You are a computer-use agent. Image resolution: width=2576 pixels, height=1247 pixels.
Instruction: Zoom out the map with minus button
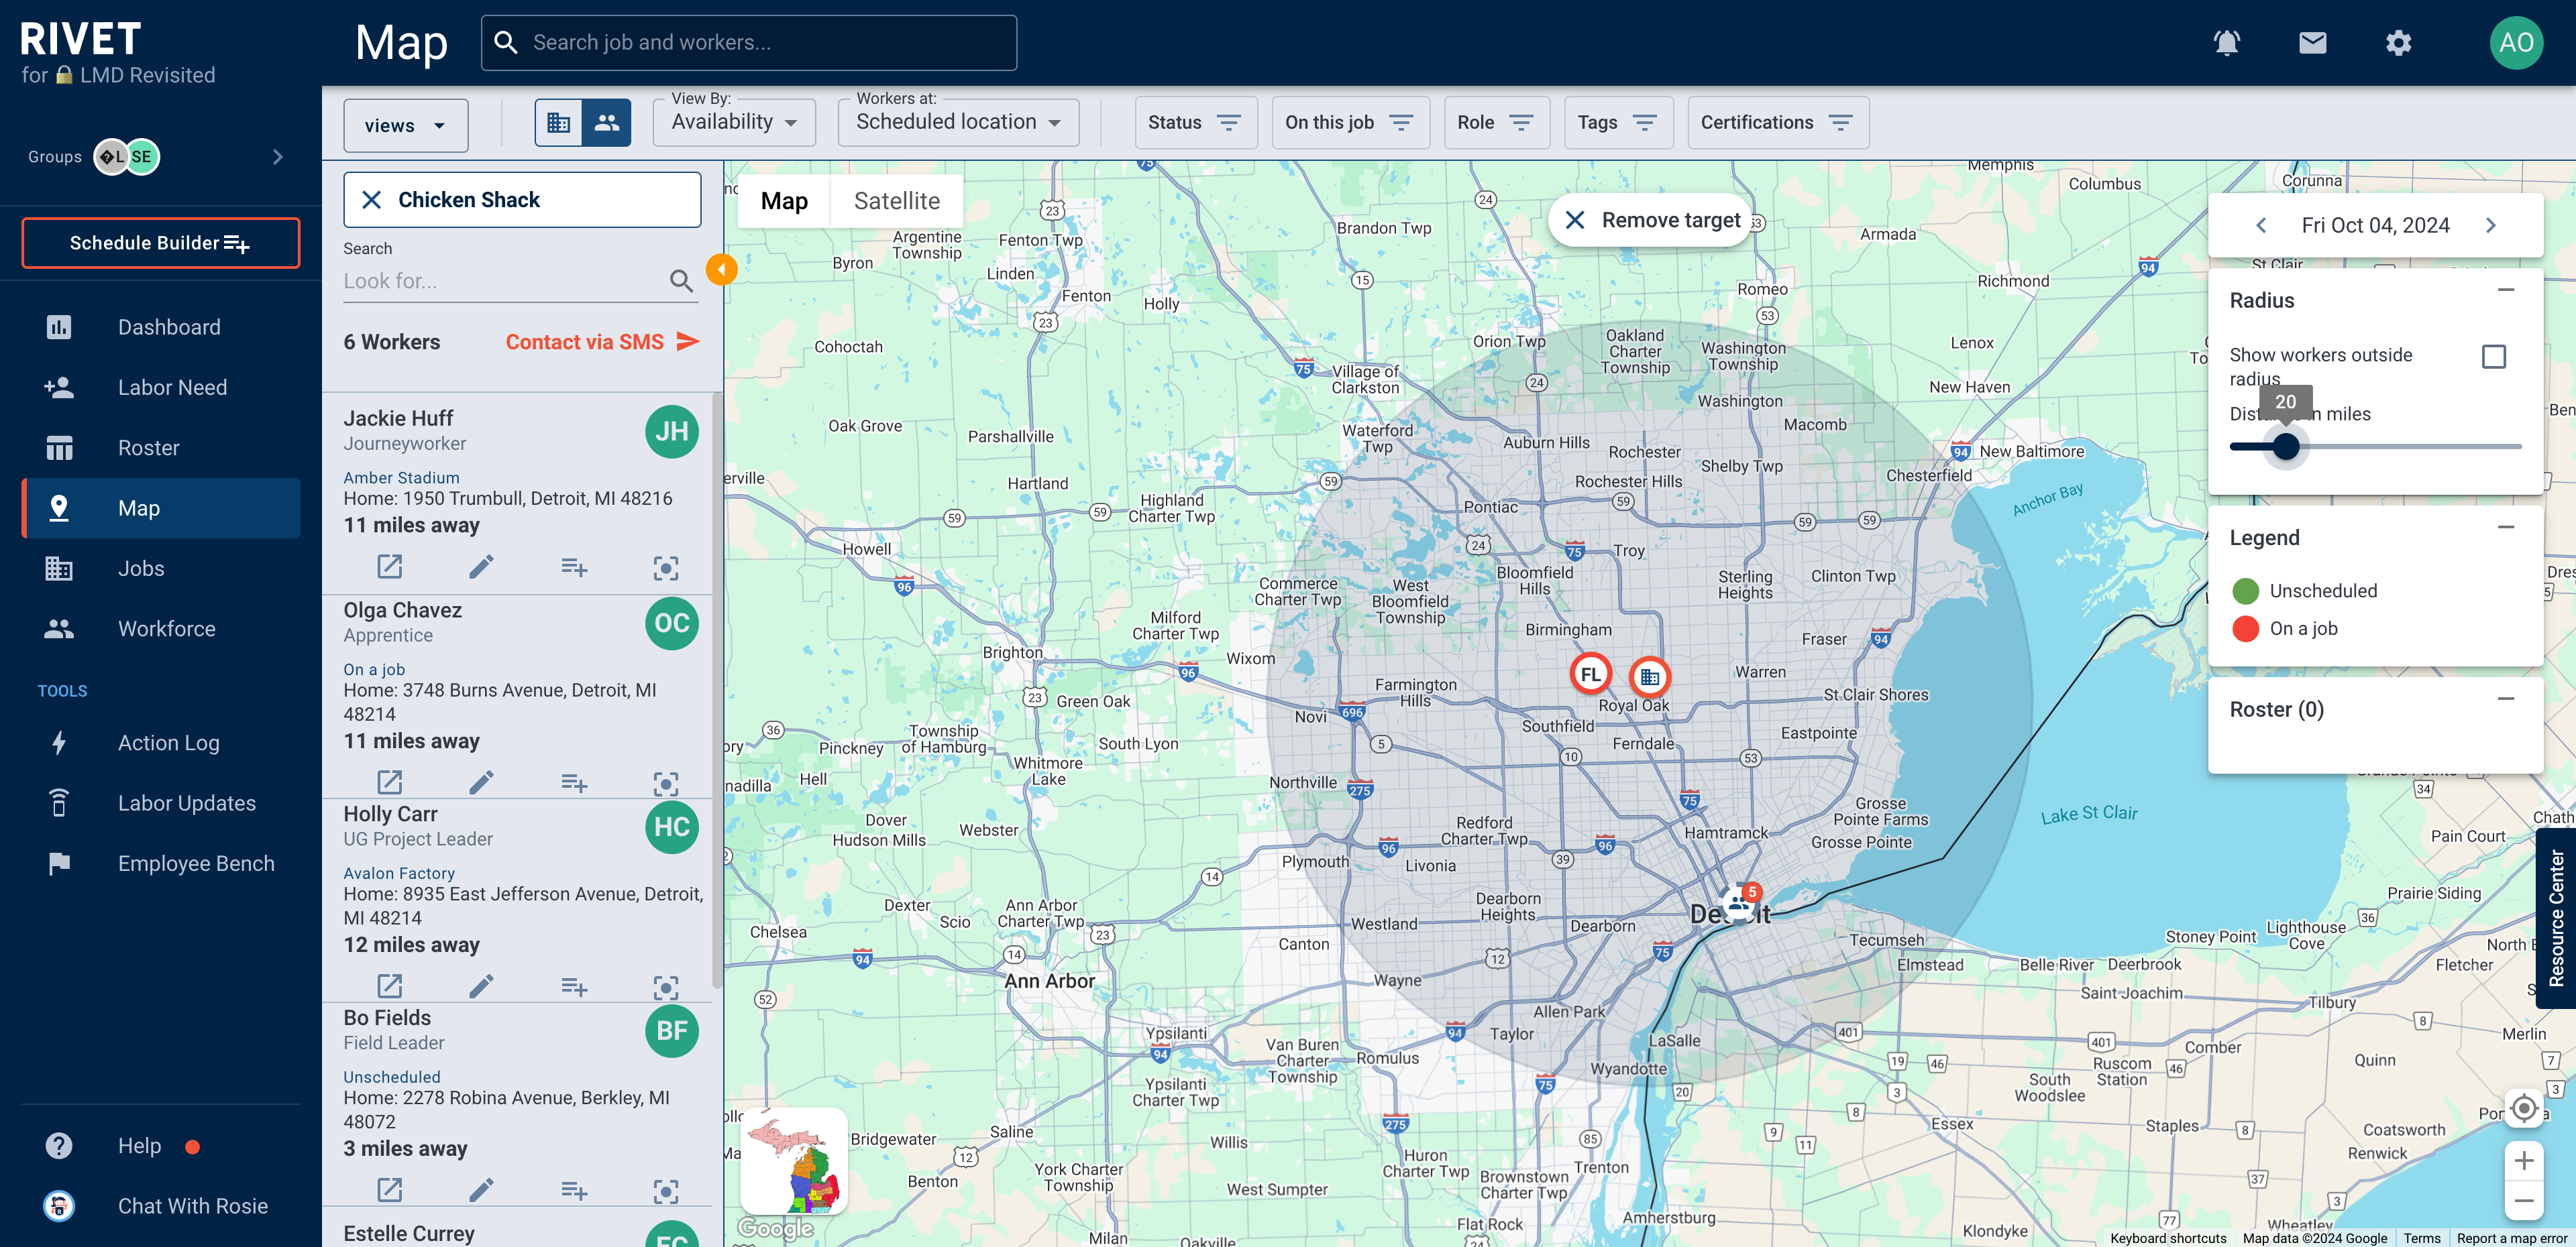[x=2523, y=1200]
